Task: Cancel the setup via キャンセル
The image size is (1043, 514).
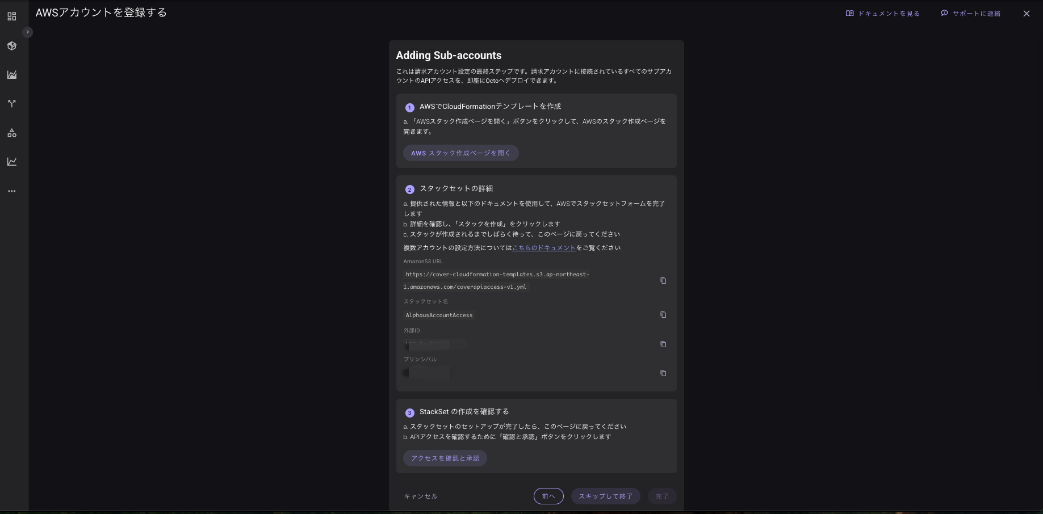Action: [x=420, y=496]
